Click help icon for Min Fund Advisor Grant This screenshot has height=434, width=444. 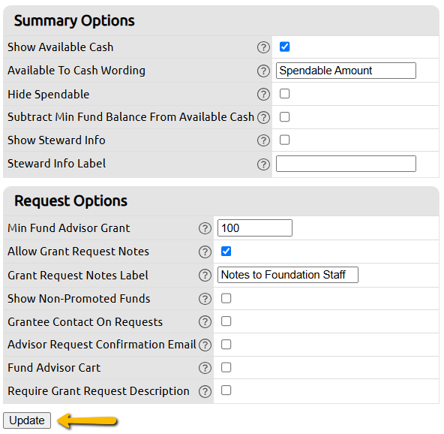pyautogui.click(x=205, y=228)
